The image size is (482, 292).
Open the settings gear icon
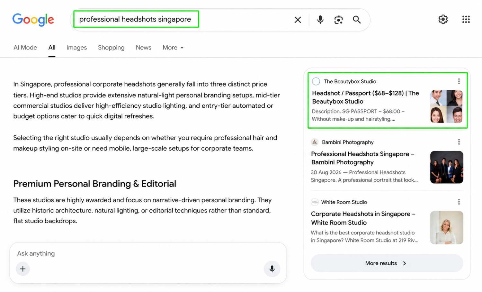click(443, 19)
